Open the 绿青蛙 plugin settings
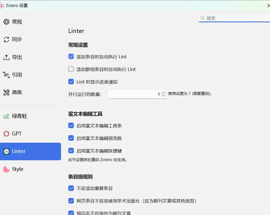The height and width of the screenshot is (215, 270). [20, 116]
